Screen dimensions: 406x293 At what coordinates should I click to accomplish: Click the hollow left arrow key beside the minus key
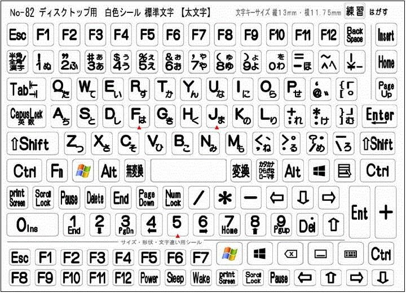[277, 198]
